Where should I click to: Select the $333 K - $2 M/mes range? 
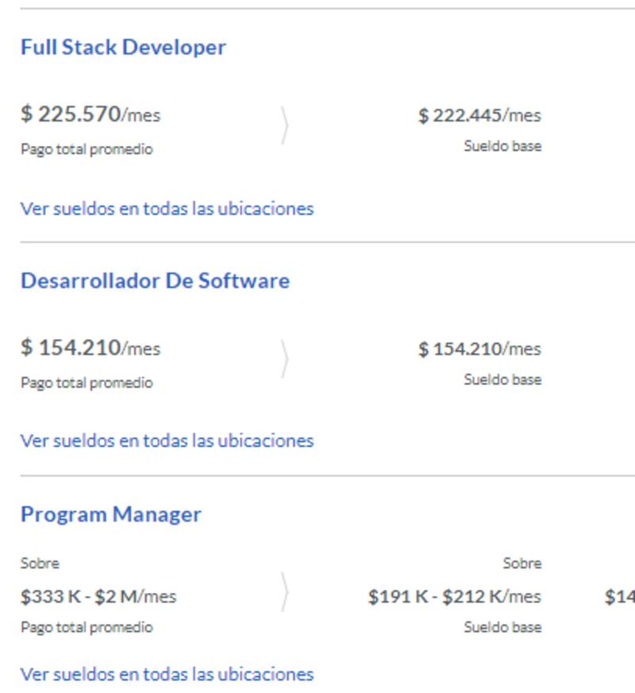tap(98, 596)
